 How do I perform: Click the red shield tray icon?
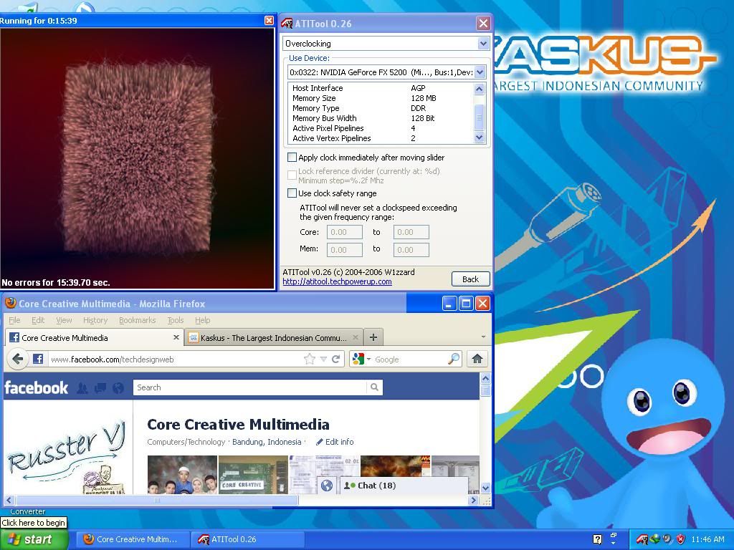click(x=681, y=539)
